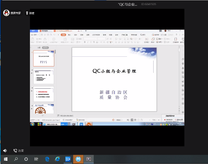This screenshot has height=164, width=208.
Task: Switch to the 插入 ribbon tab
Action: (70, 34)
